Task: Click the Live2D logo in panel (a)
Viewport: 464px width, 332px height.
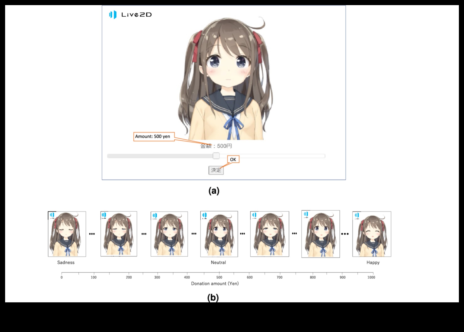Action: [130, 15]
